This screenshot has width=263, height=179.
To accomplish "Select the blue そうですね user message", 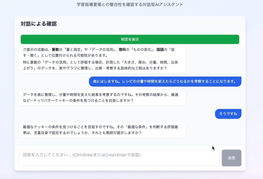I will point(228,114).
